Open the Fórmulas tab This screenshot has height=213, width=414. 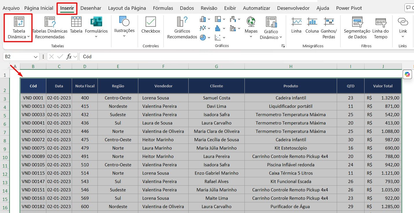click(x=163, y=8)
